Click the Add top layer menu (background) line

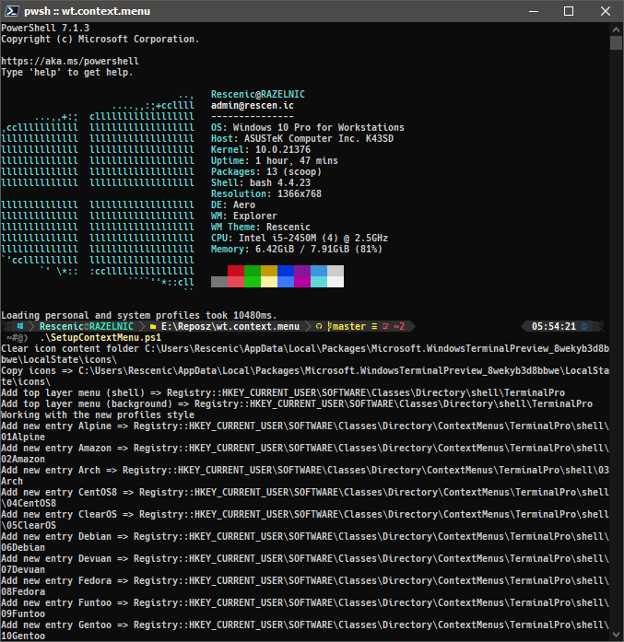297,404
